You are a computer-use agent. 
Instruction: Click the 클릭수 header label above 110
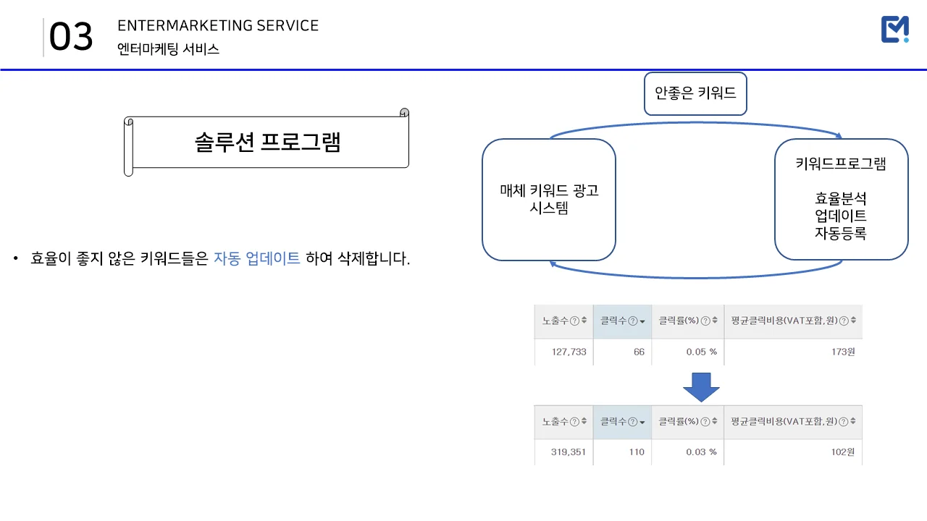(613, 421)
